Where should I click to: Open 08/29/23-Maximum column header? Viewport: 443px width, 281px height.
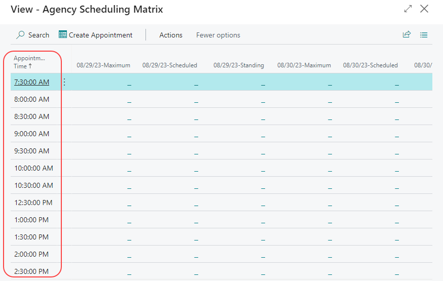click(x=103, y=65)
